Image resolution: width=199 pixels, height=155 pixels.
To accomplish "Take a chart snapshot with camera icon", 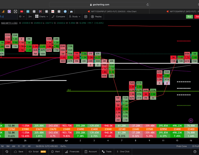I will [86, 17].
